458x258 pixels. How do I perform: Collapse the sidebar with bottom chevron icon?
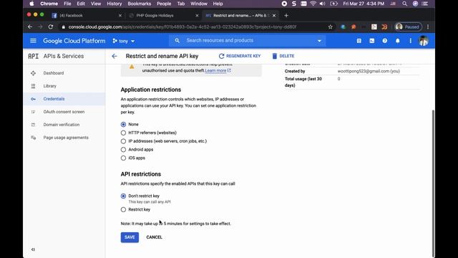coord(33,249)
